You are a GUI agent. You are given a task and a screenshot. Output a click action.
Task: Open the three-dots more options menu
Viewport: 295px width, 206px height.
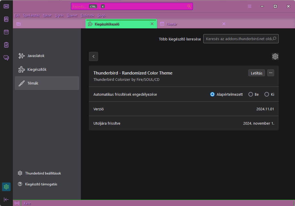click(270, 73)
